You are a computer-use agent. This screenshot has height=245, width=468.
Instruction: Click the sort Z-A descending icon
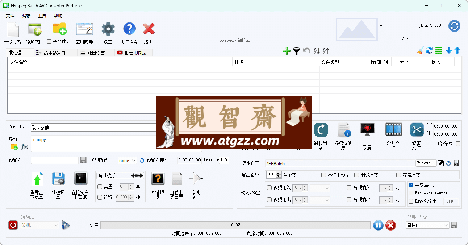click(326, 51)
